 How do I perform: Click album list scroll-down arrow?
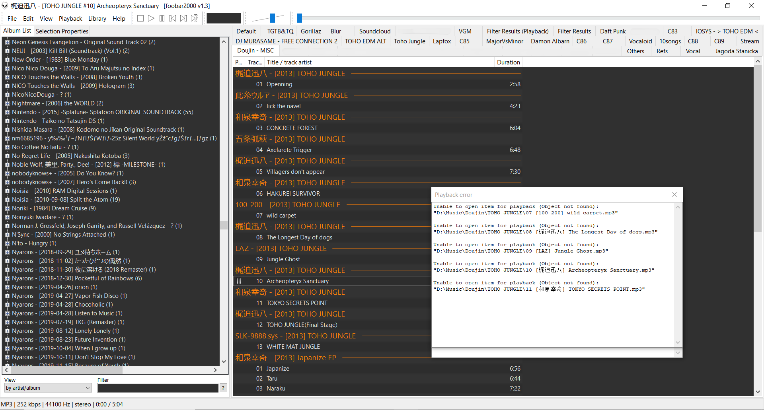click(x=224, y=361)
